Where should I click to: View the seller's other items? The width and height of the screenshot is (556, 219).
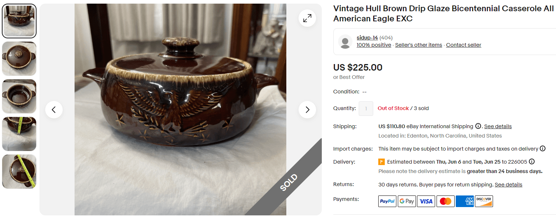(x=418, y=45)
